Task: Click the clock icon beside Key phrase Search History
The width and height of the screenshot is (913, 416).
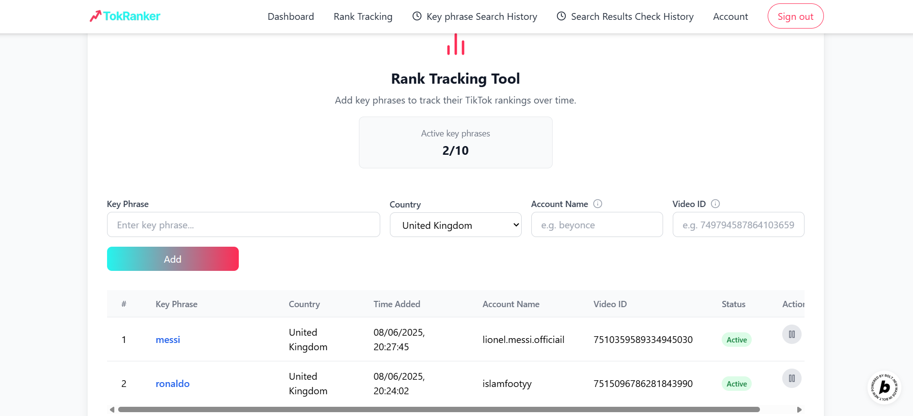Action: [x=417, y=16]
